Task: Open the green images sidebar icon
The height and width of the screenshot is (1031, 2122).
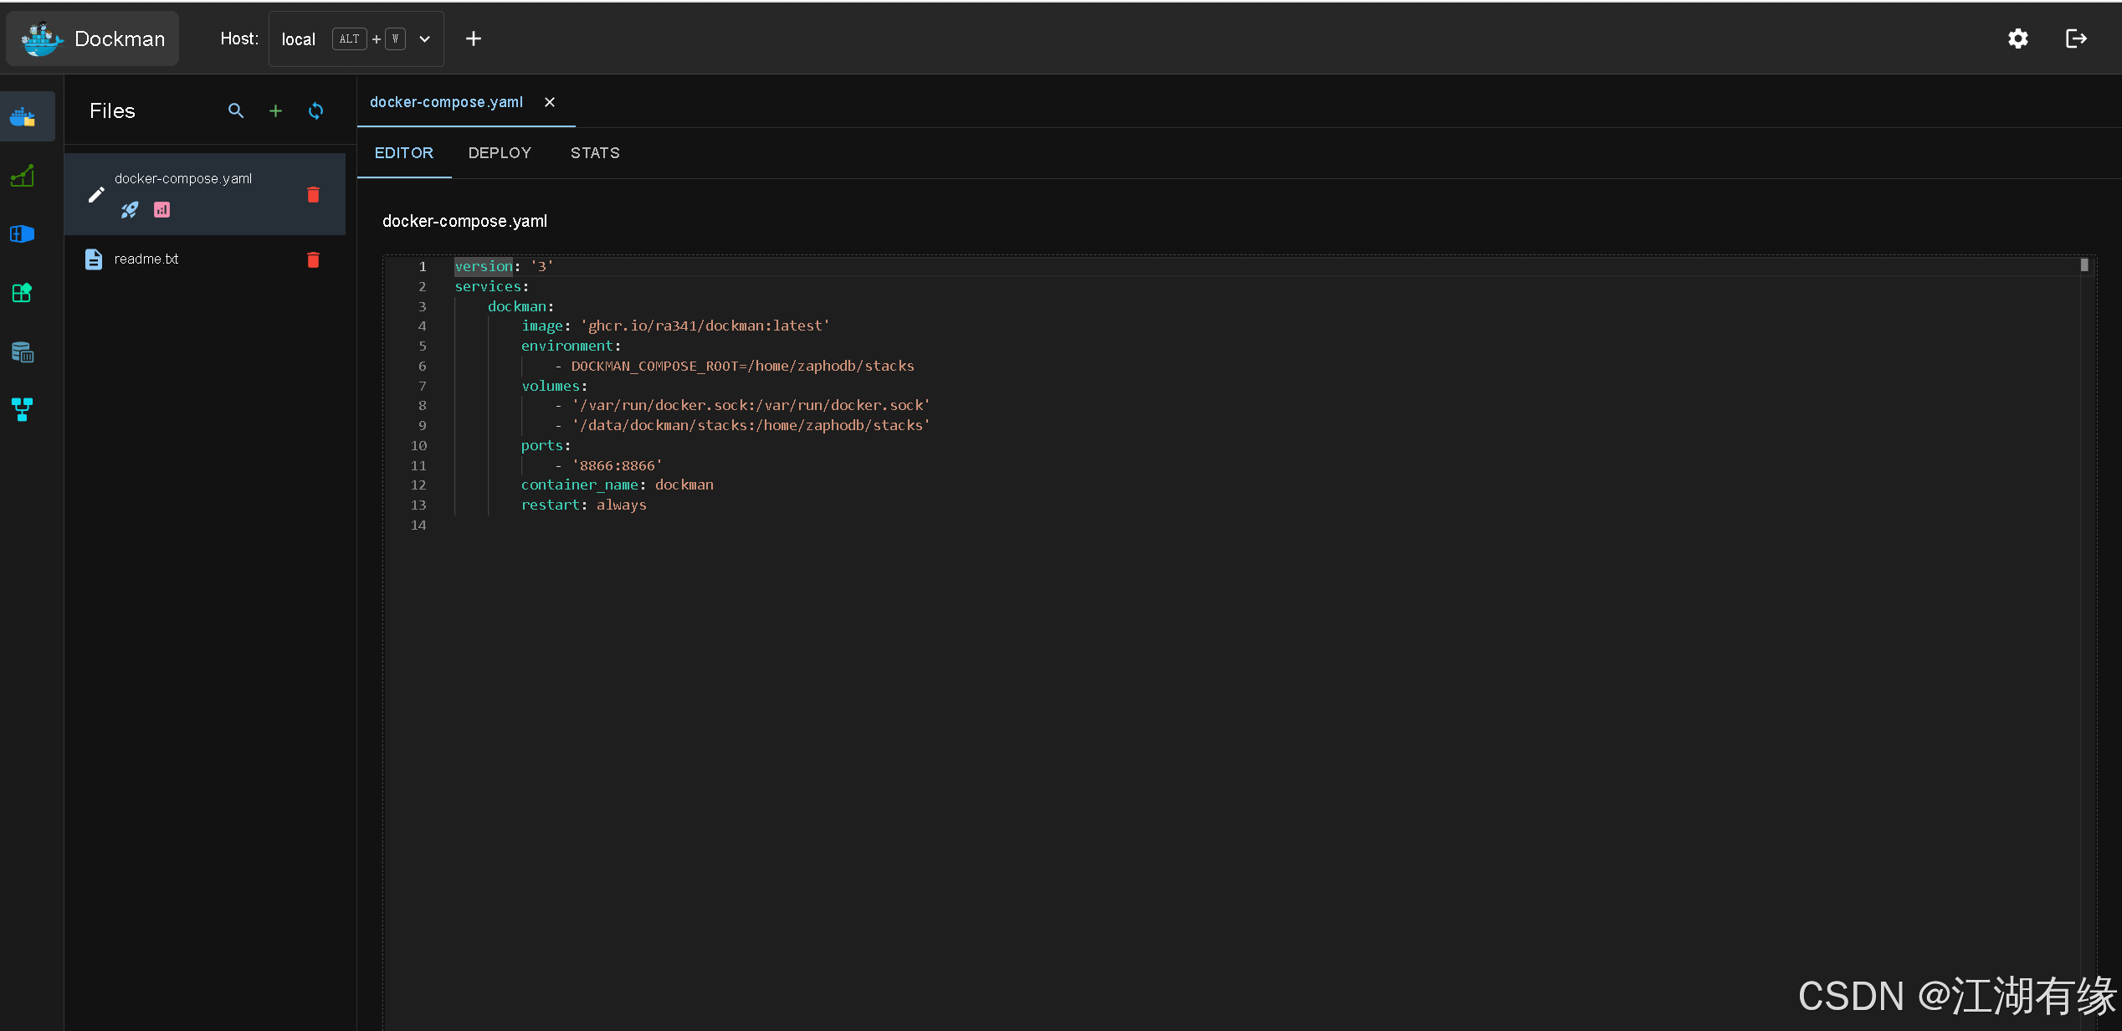Action: click(23, 293)
